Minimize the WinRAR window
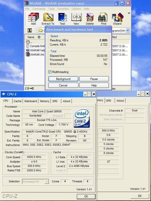The width and height of the screenshot is (151, 201). pos(116,3)
